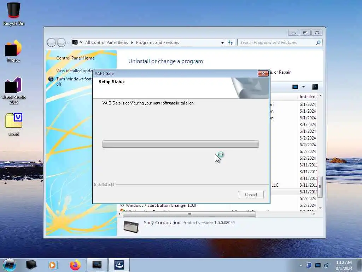Screen dimensions: 362x272
Task: Click the Back navigation button in Control Panel
Action: pyautogui.click(x=51, y=42)
